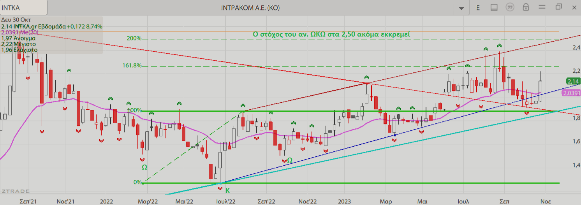Click the restore window icon
The image size is (581, 205).
559,7
